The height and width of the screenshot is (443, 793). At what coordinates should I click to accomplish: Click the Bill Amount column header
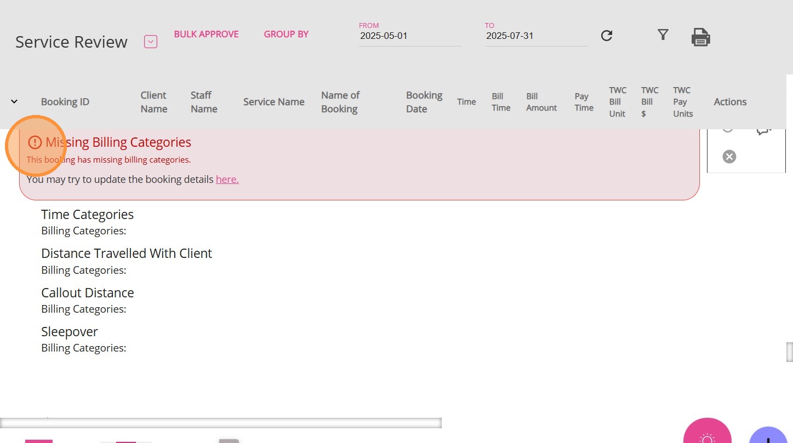541,102
